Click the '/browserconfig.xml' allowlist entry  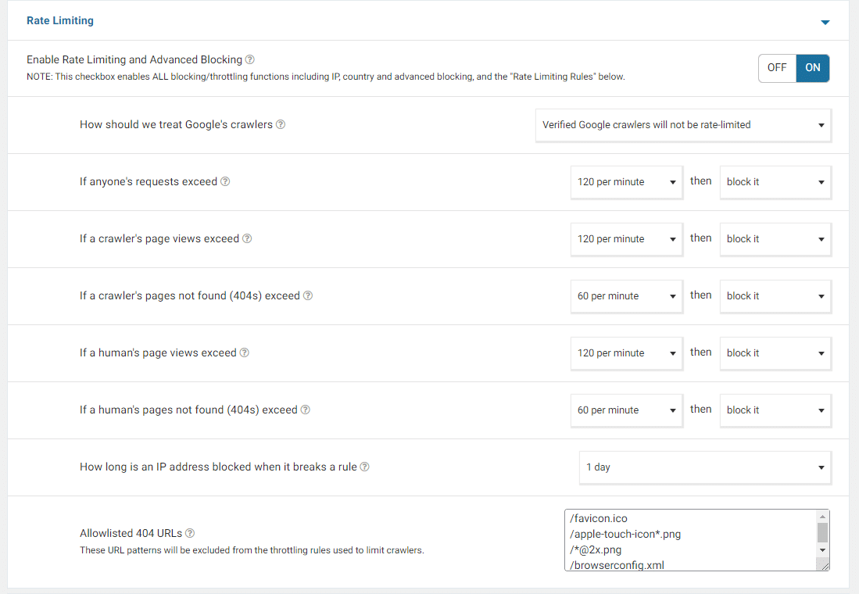click(x=617, y=565)
